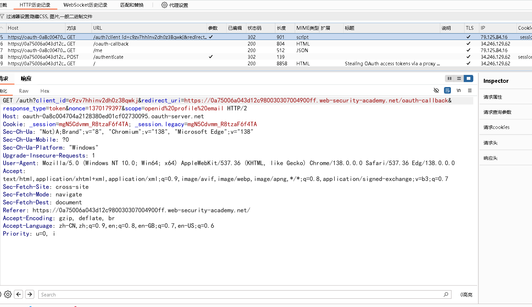Screen dimensions: 532x307
Task: Switch to the WebSocket历史记录 tab
Action: coord(85,5)
